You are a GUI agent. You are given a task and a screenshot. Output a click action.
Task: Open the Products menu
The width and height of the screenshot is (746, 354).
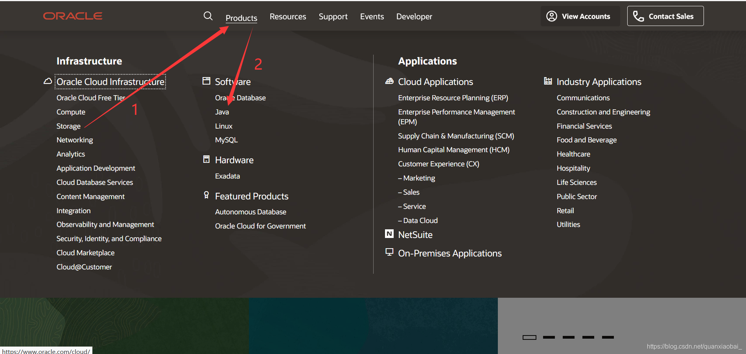pyautogui.click(x=241, y=18)
